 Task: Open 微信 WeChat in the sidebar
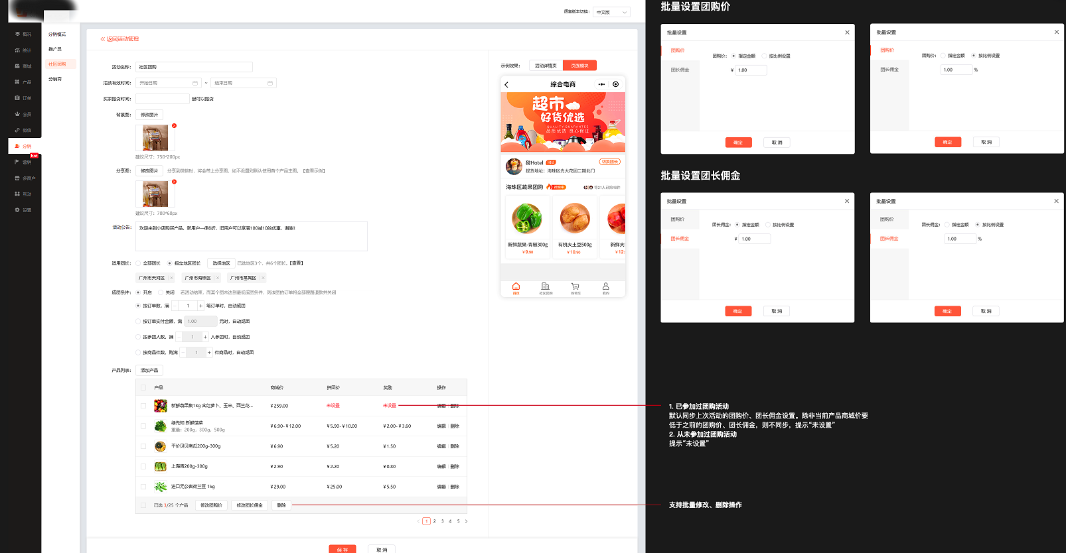23,130
